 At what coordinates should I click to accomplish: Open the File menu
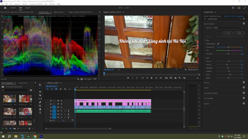(2, 4)
